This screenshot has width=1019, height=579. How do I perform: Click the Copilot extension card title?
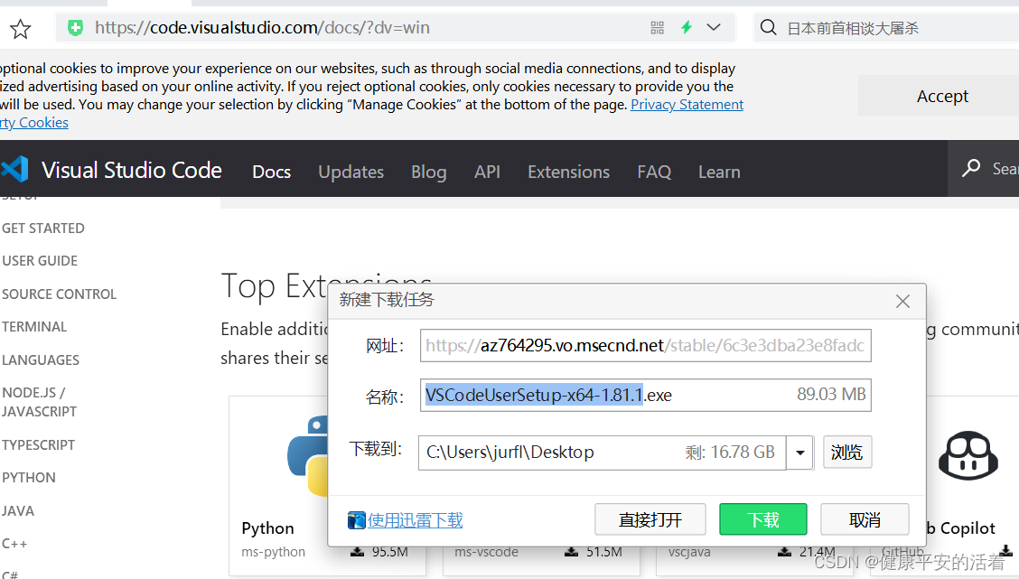pos(961,528)
